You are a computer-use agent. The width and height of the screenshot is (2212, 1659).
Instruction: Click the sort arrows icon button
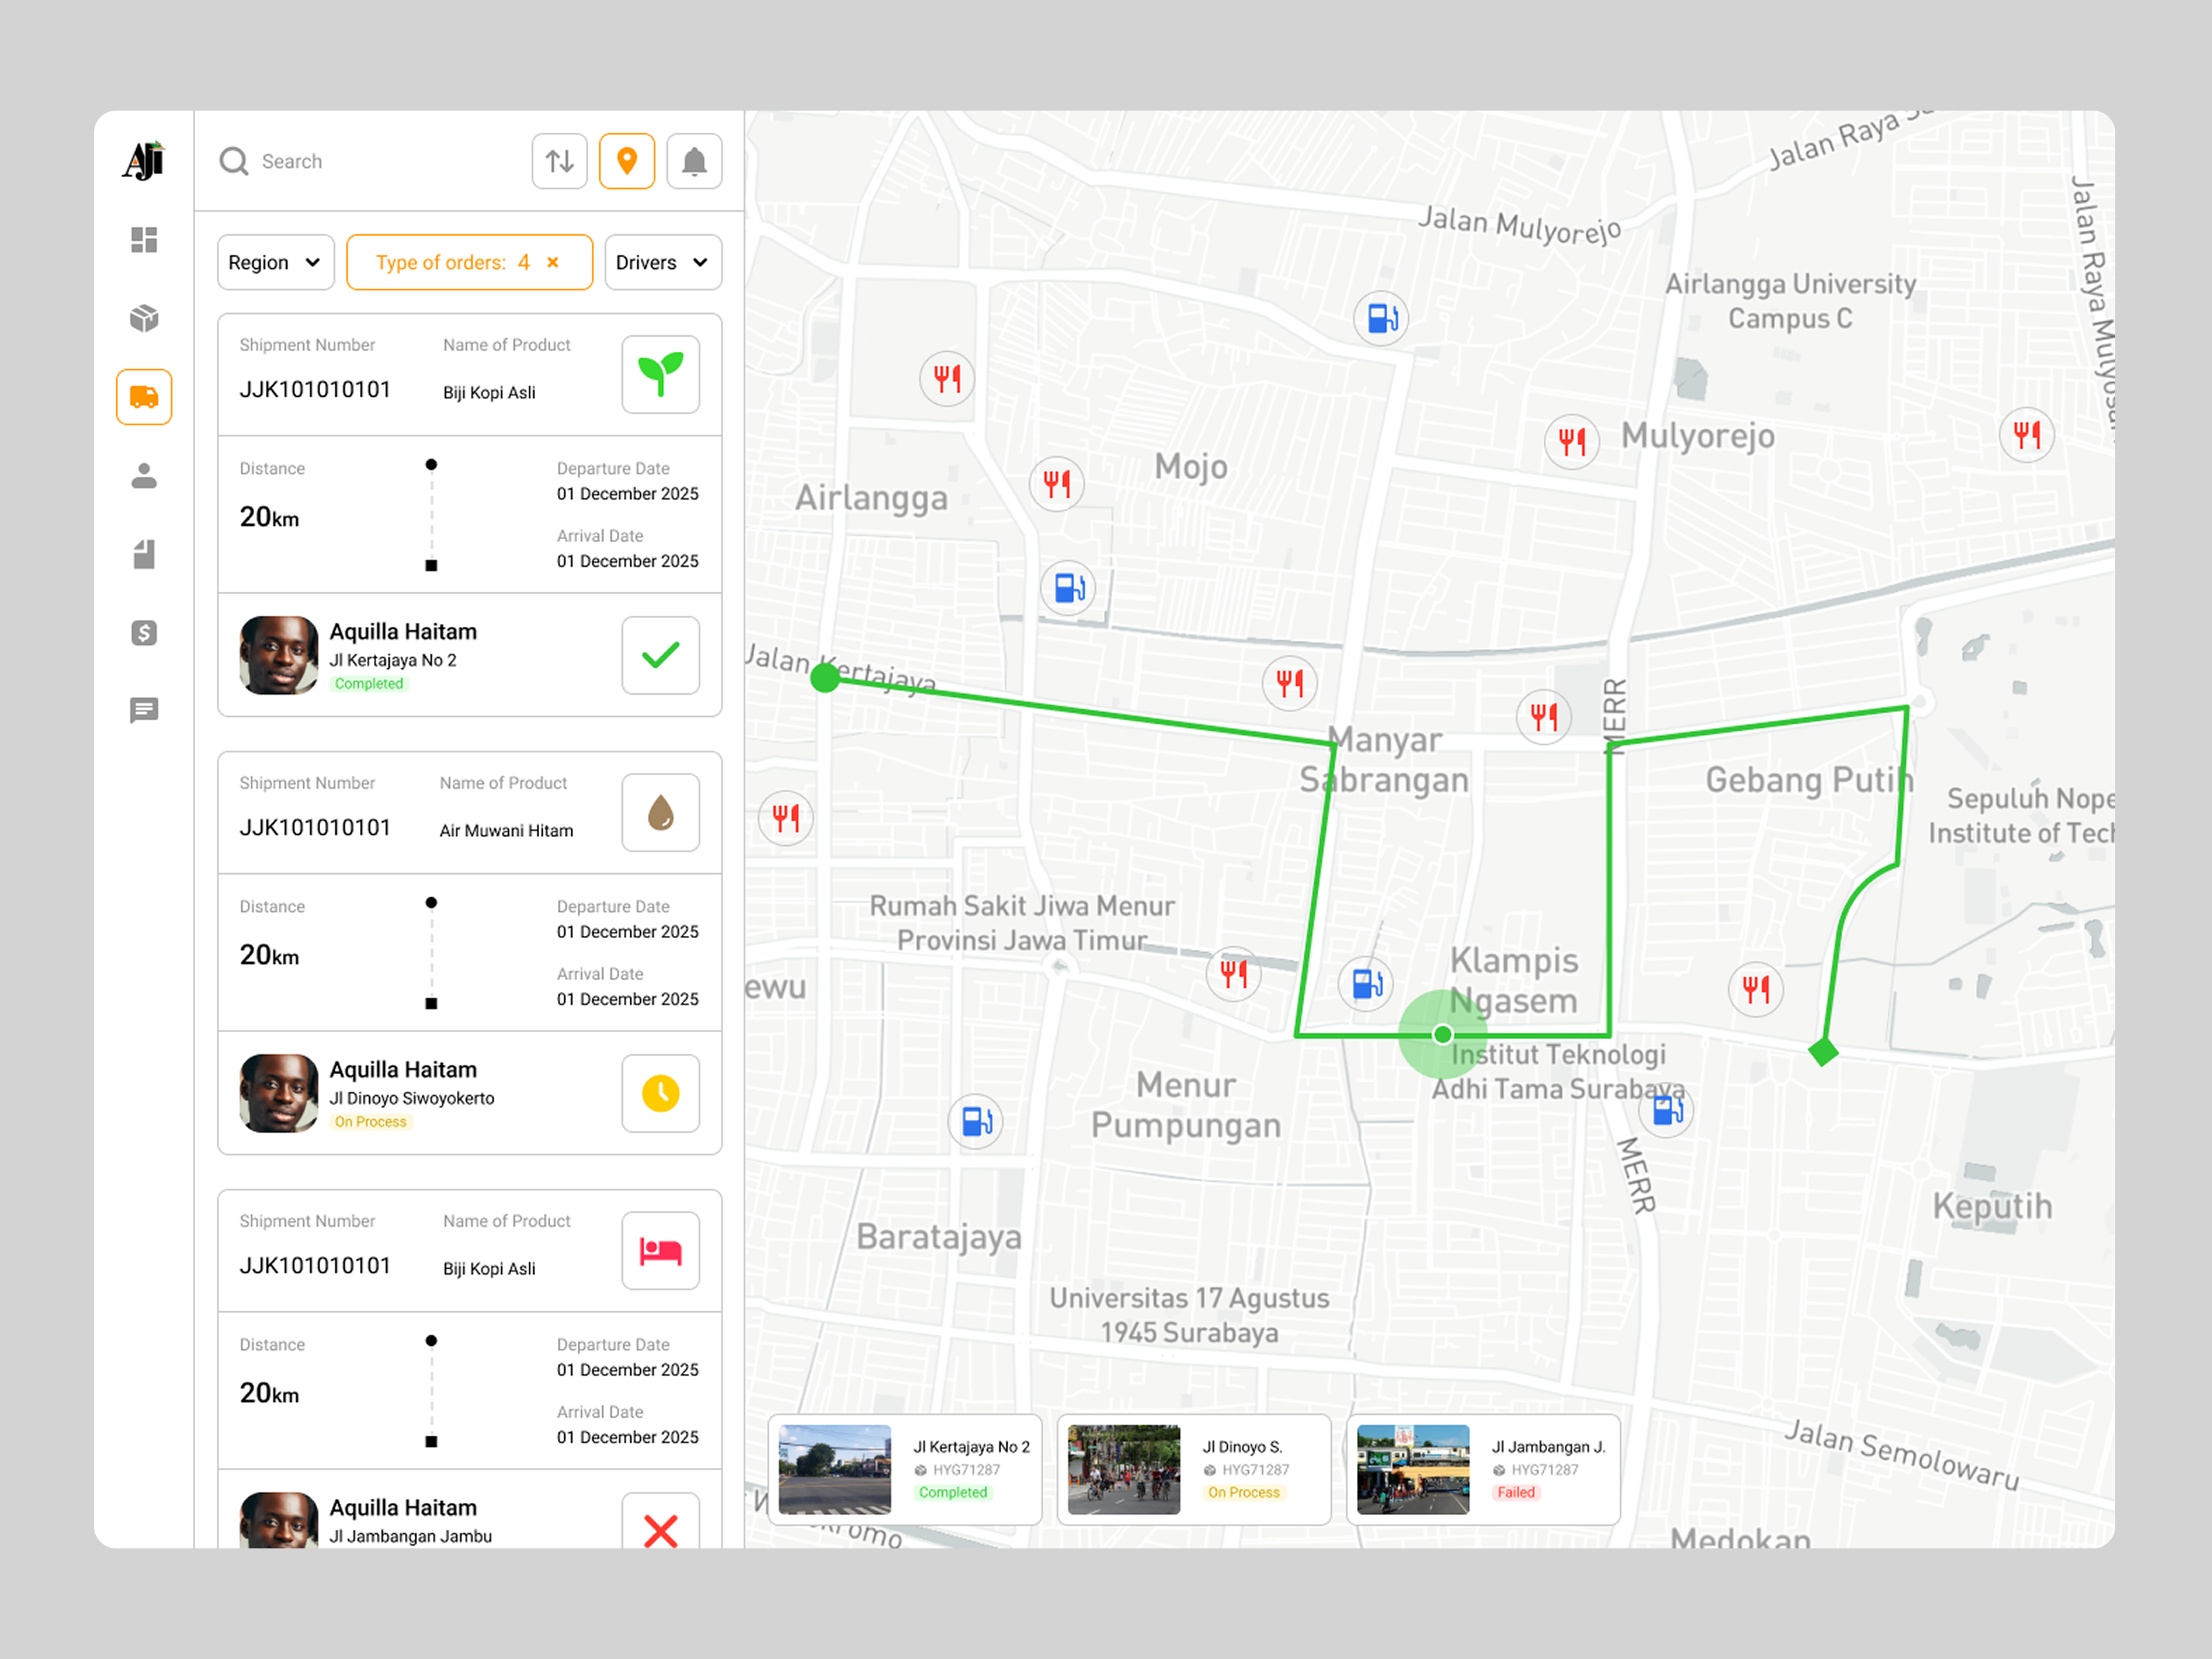[x=560, y=161]
